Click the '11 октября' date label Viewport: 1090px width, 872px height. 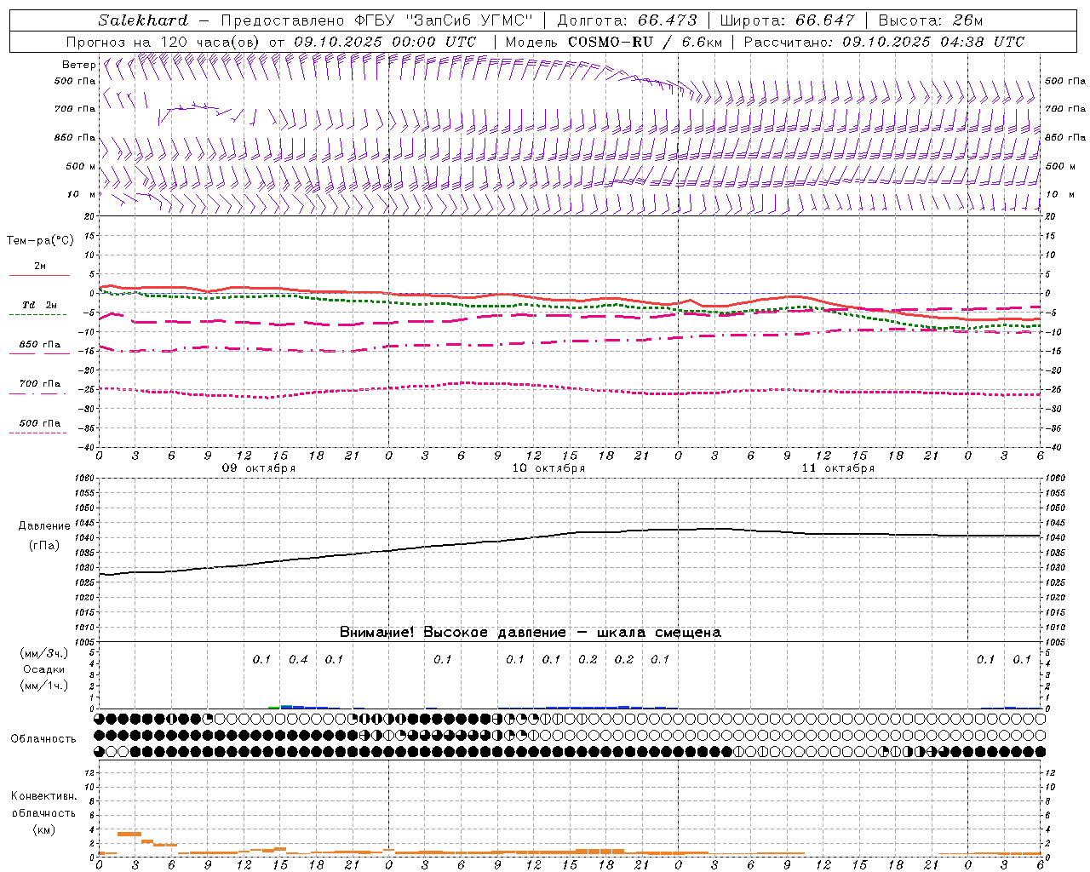tap(838, 468)
